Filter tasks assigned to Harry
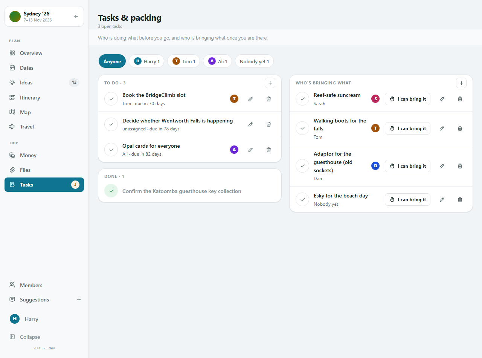 (x=146, y=61)
